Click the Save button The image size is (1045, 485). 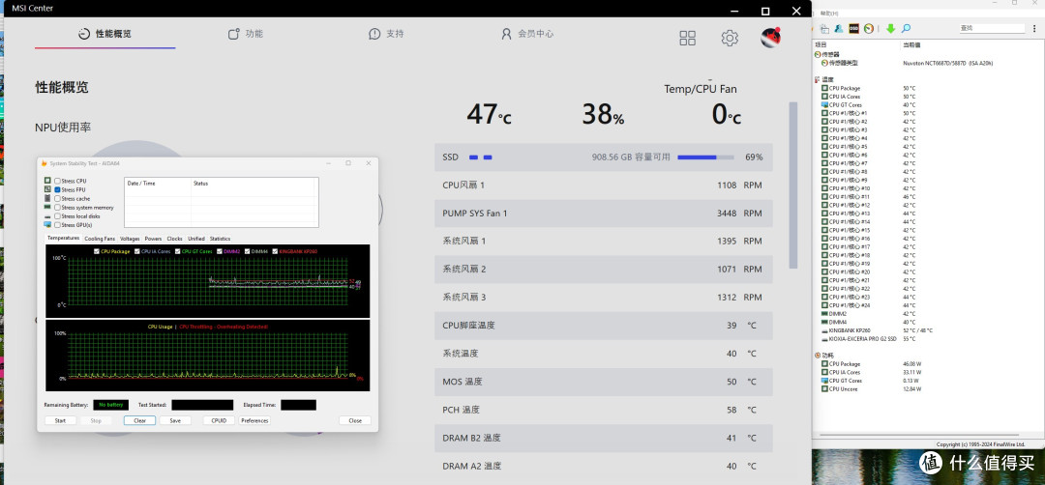175,420
